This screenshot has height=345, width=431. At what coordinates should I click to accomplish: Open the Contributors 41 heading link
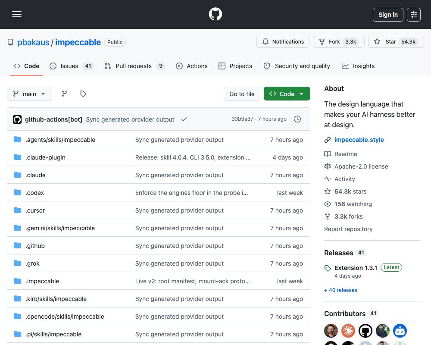[351, 314]
